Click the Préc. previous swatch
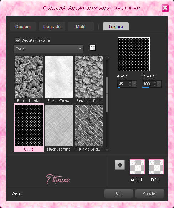This screenshot has height=208, width=174. [x=156, y=167]
